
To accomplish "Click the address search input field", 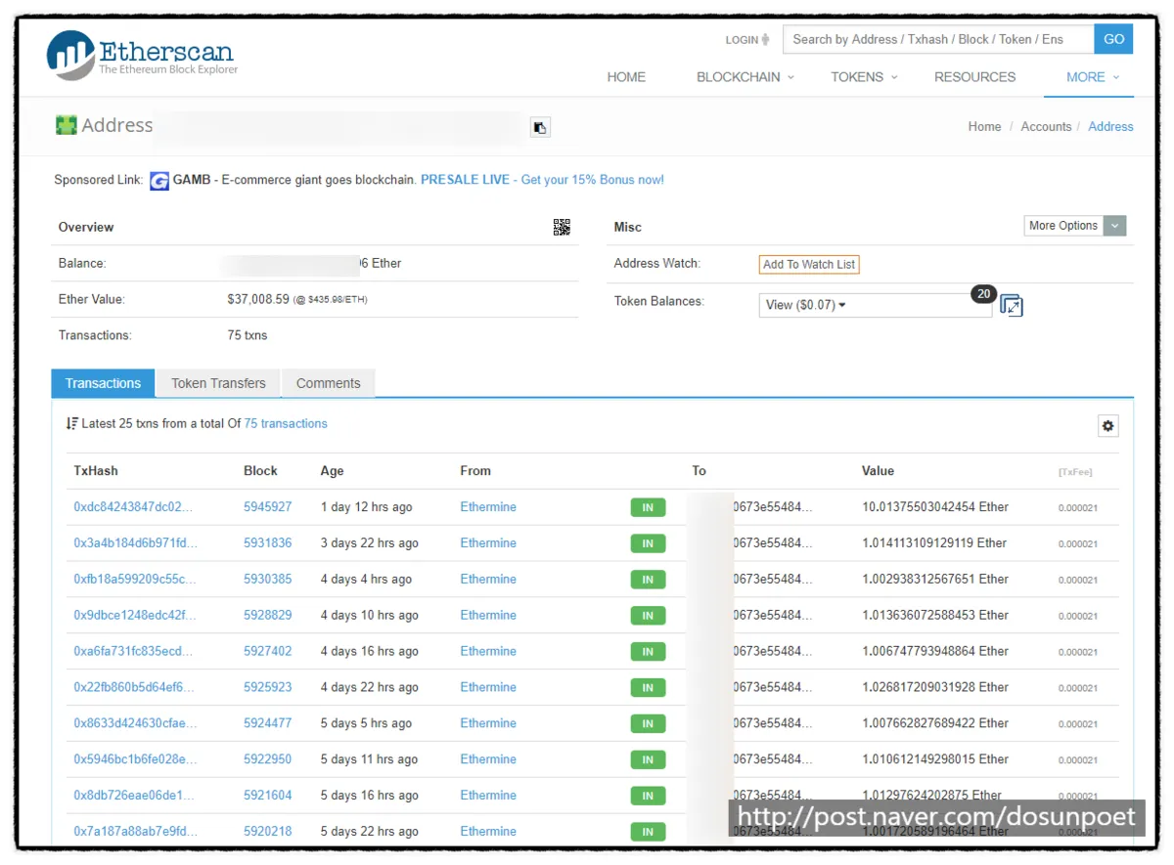I will click(938, 39).
